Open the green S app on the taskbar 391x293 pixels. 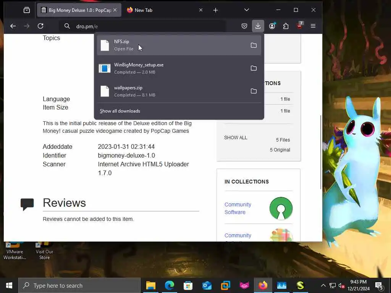click(x=300, y=285)
